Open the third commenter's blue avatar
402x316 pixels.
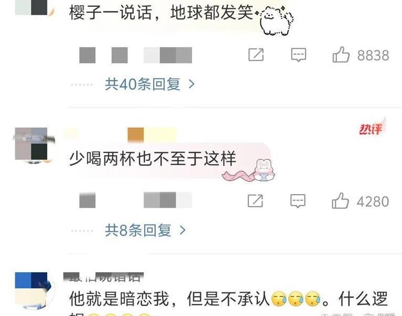(x=35, y=290)
